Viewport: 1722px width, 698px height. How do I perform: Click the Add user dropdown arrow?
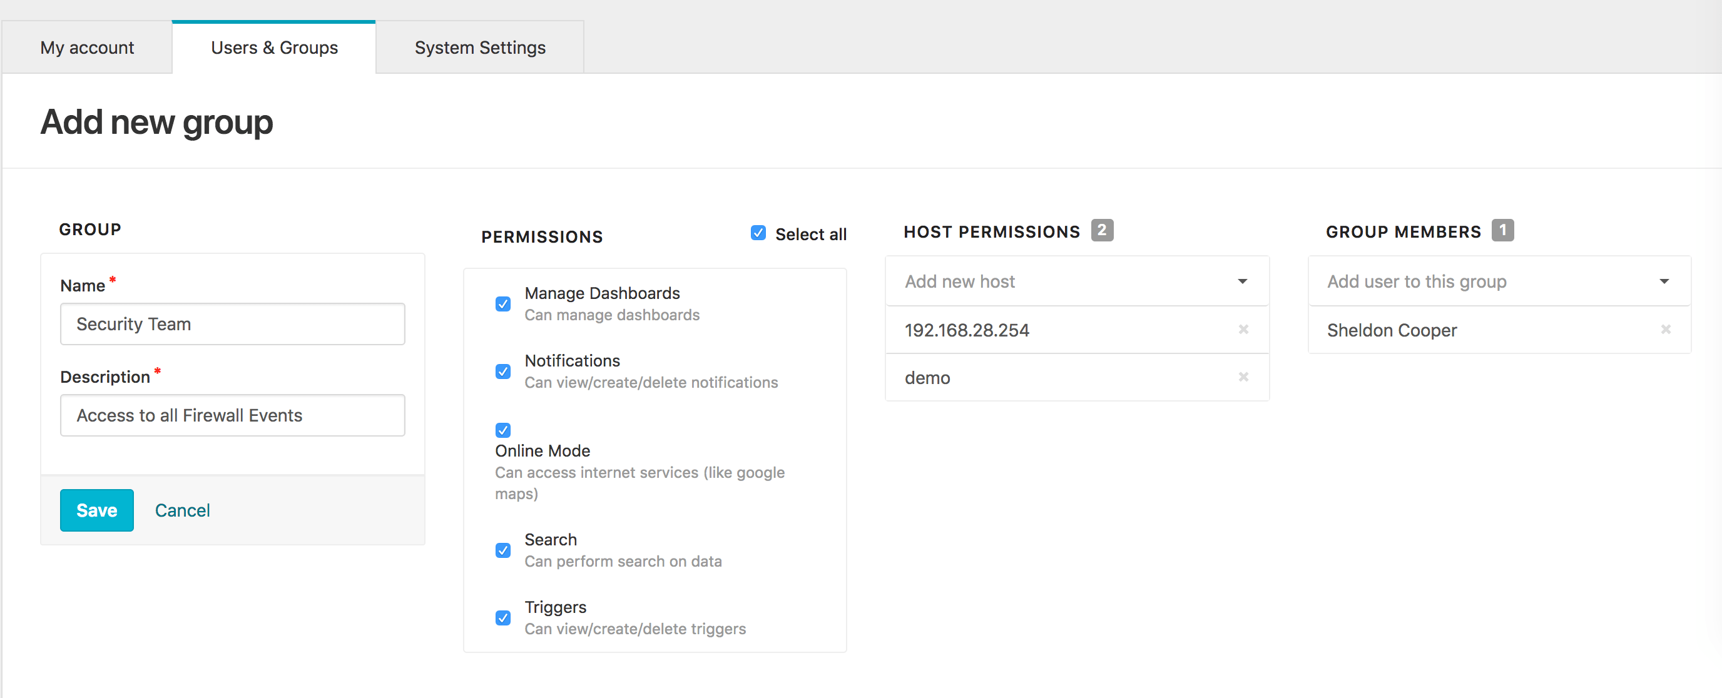click(1664, 281)
